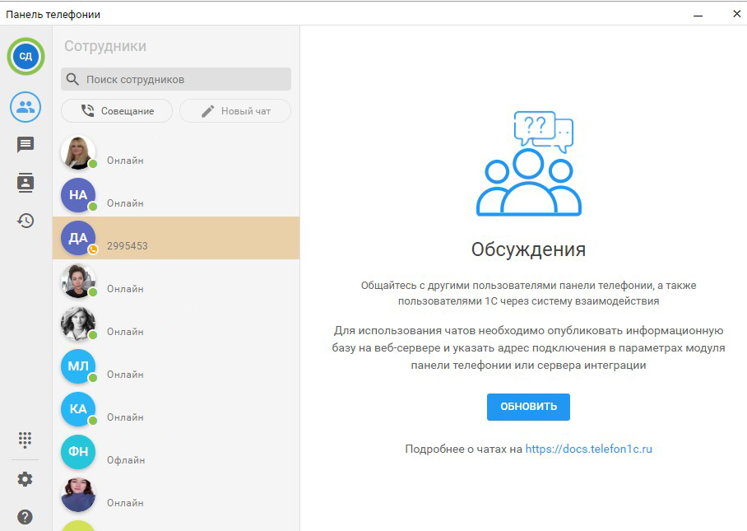This screenshot has width=747, height=531.
Task: Click the Новый чат button
Action: (235, 111)
